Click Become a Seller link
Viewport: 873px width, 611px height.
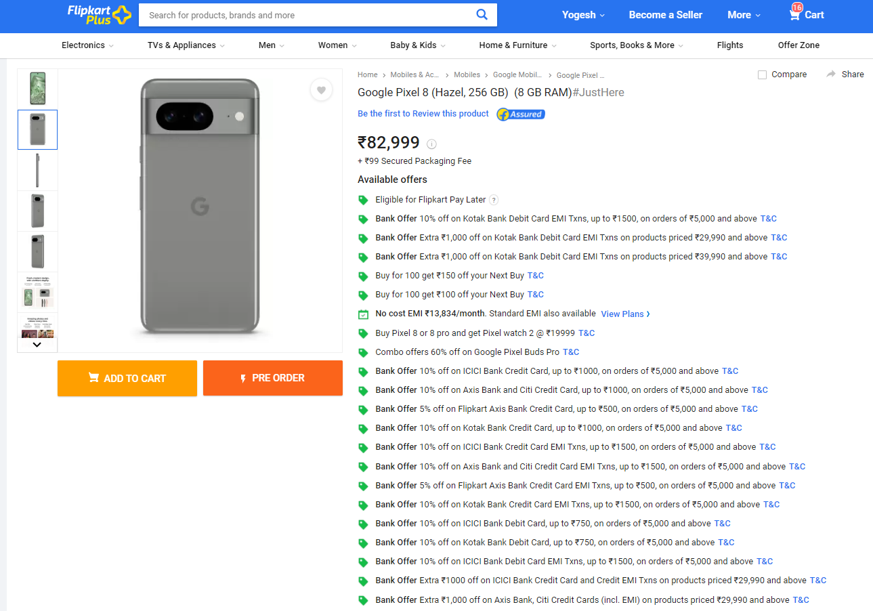(x=666, y=15)
